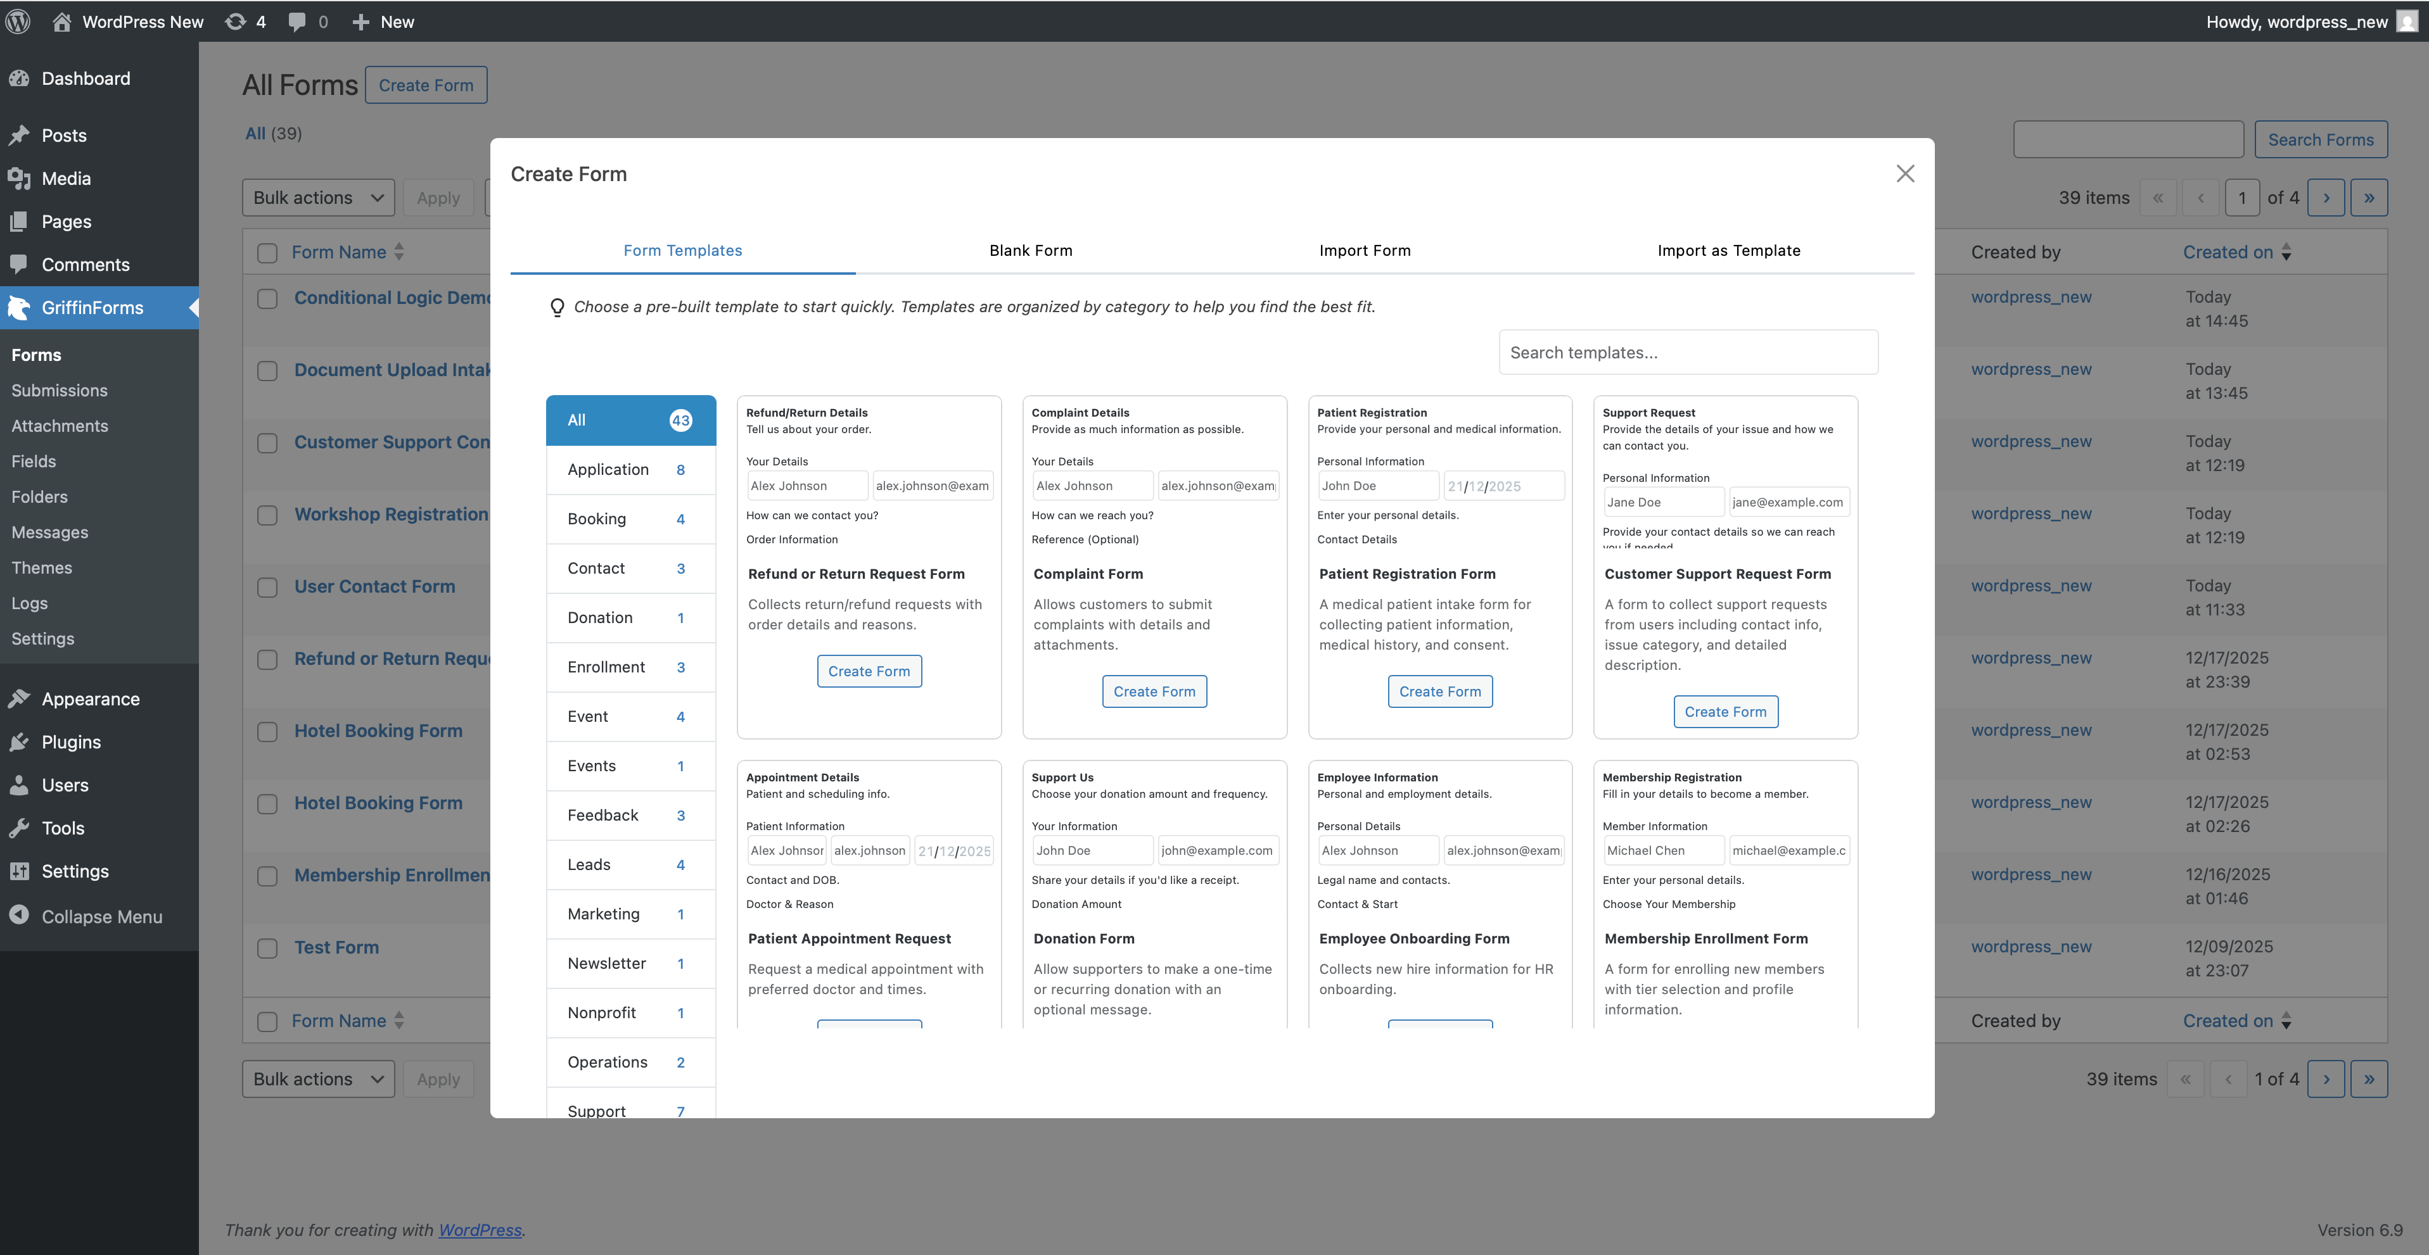Click the WordPress logo in the admin bar
The image size is (2429, 1255).
18,21
